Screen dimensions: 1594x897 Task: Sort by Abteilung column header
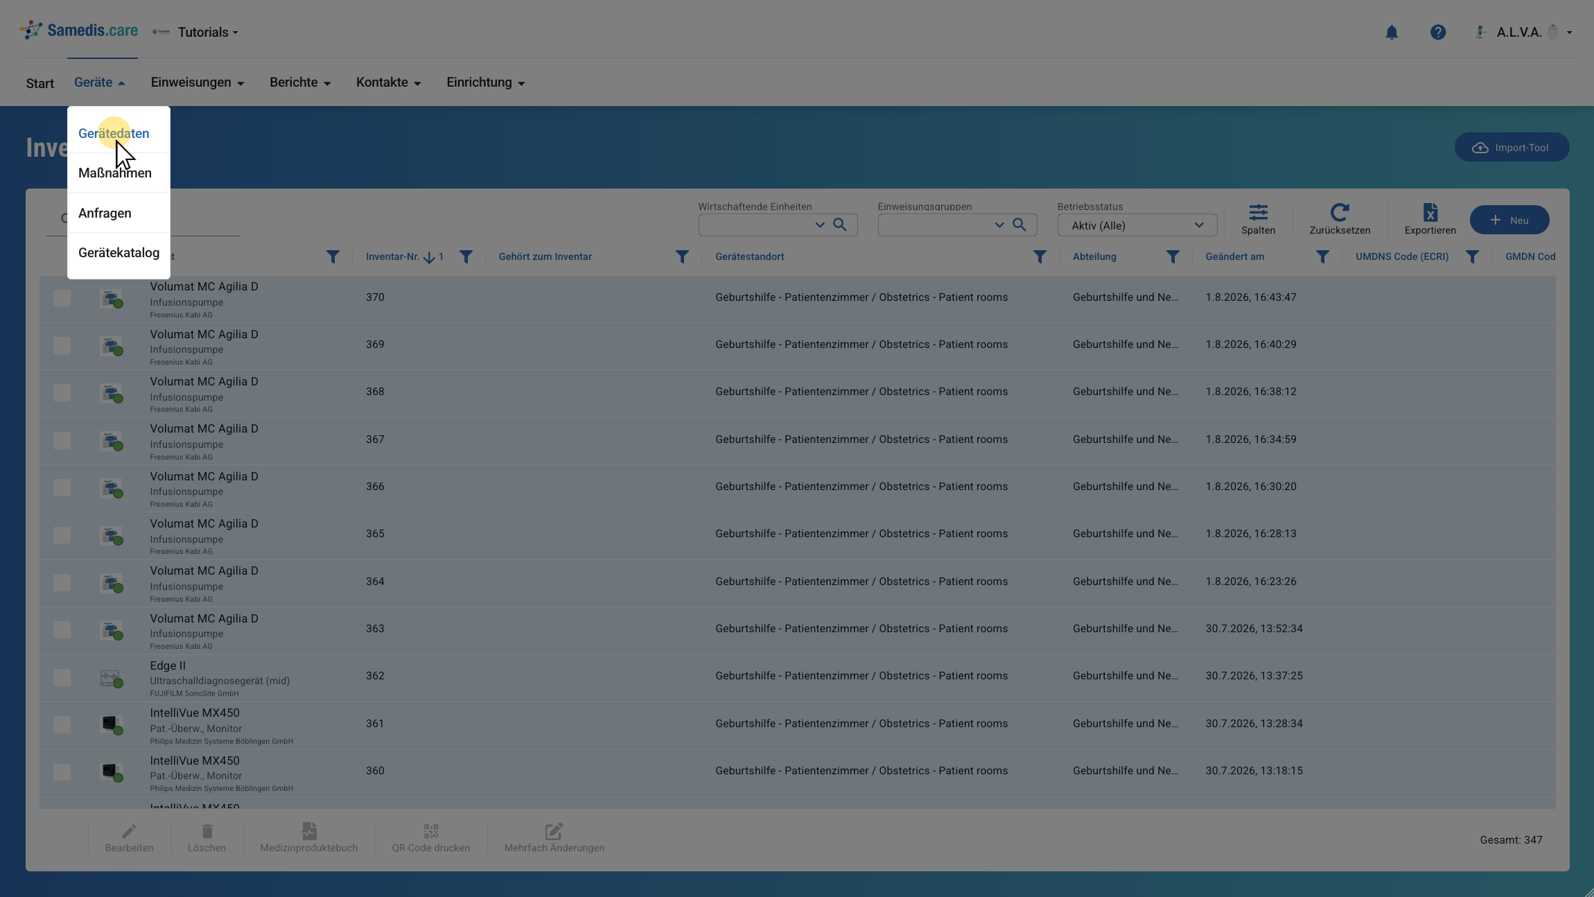click(1094, 256)
